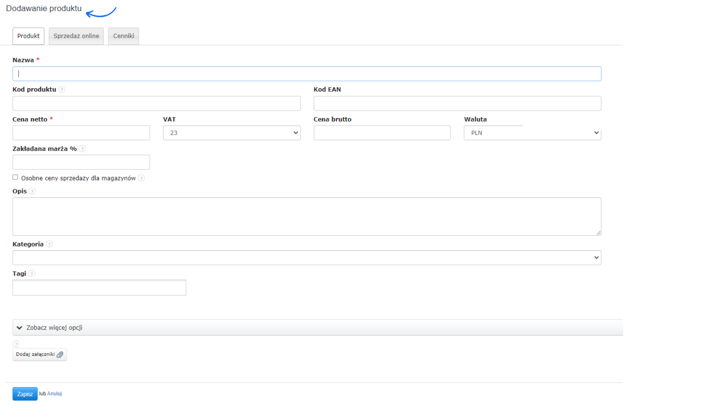Enable Osobne ceny sprzedaży dla magazynów checkbox
This screenshot has height=404, width=719.
15,177
